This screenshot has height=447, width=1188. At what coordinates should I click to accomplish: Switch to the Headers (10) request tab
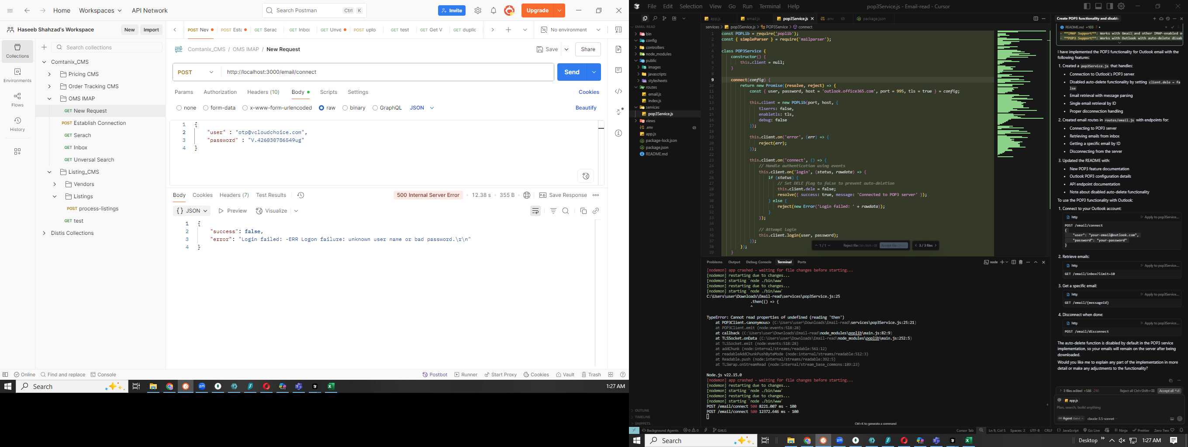click(263, 92)
